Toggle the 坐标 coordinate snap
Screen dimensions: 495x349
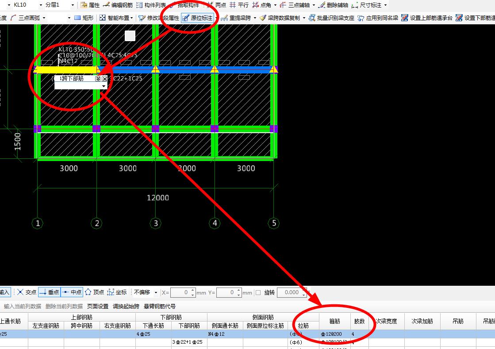pyautogui.click(x=117, y=292)
